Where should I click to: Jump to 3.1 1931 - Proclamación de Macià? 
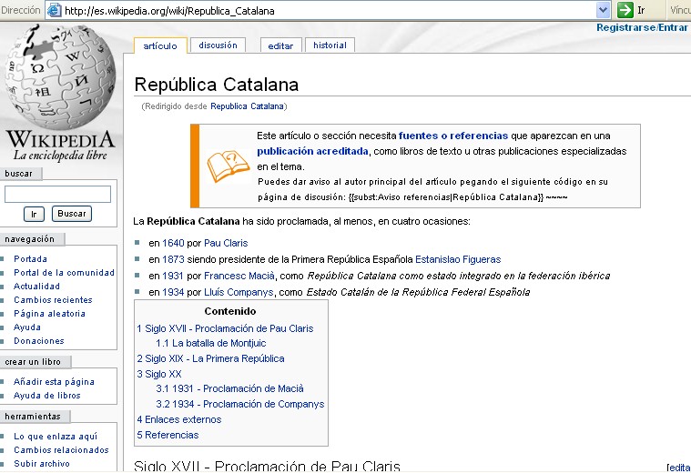pyautogui.click(x=229, y=388)
